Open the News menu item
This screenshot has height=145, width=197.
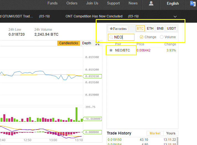click(133, 3)
